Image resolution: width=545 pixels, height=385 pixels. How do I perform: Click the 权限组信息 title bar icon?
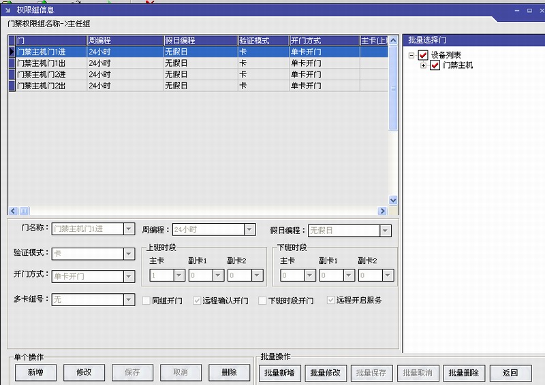[x=7, y=10]
